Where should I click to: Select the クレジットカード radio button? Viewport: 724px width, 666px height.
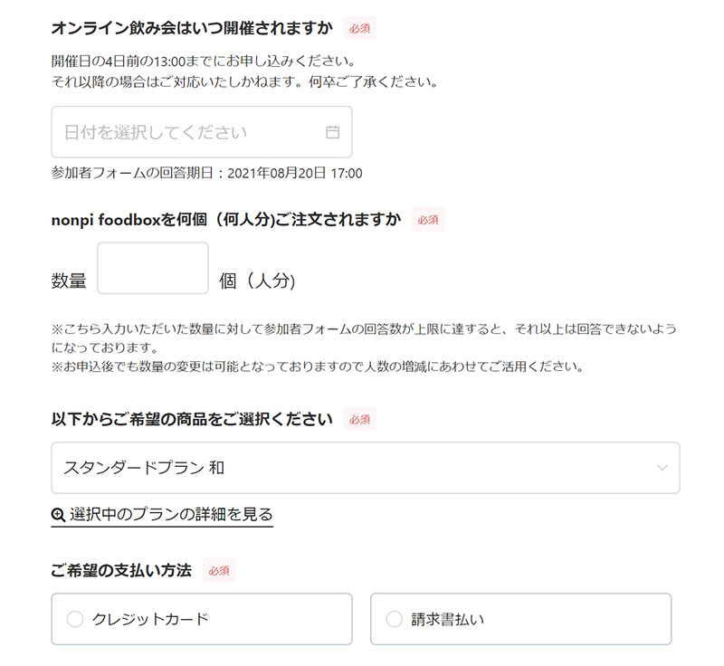[x=75, y=619]
